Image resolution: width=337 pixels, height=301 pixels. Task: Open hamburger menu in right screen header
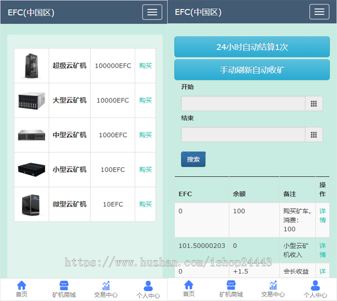pyautogui.click(x=319, y=12)
